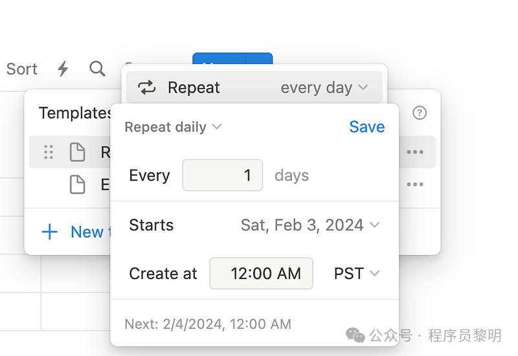Click the Repeat loop arrows icon
The width and height of the screenshot is (518, 356).
tap(147, 88)
